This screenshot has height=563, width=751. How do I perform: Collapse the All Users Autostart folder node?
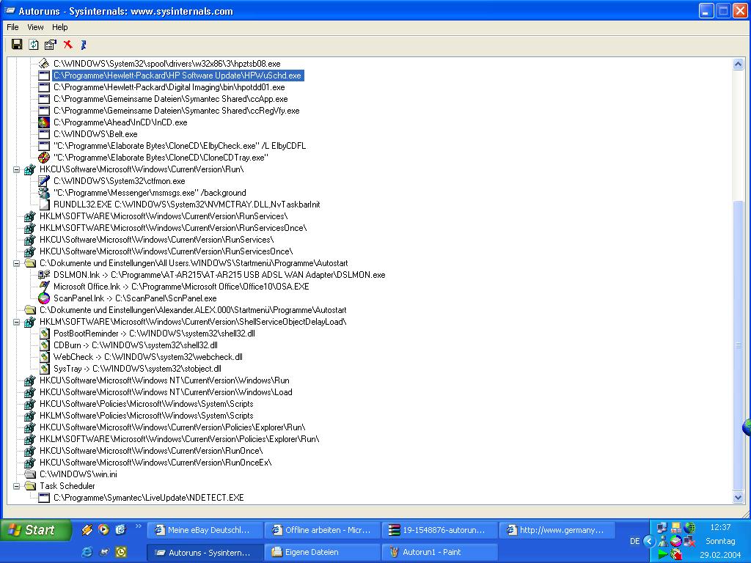[x=16, y=263]
